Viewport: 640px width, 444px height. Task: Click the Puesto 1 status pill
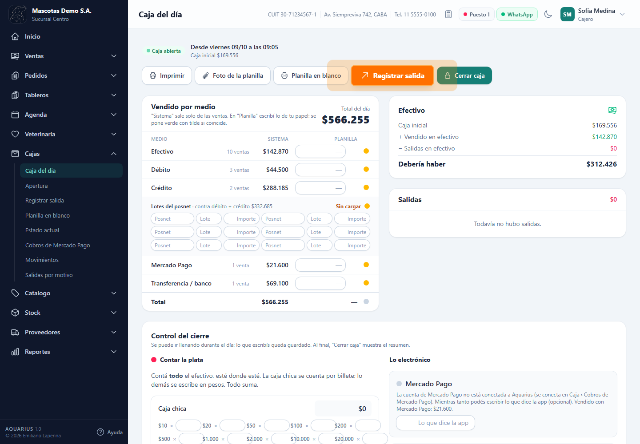point(476,14)
